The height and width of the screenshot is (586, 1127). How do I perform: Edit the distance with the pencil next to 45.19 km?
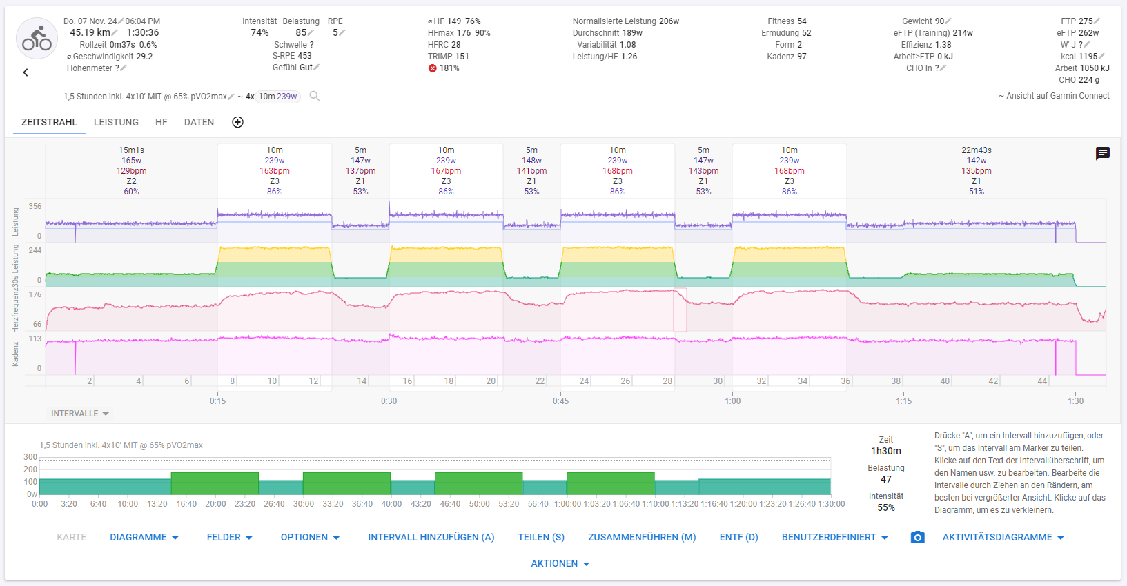click(115, 33)
